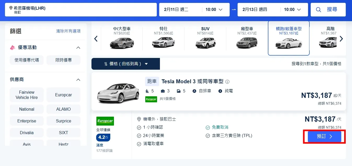
Task: Show more car categories with right arrow
Action: tap(341, 39)
